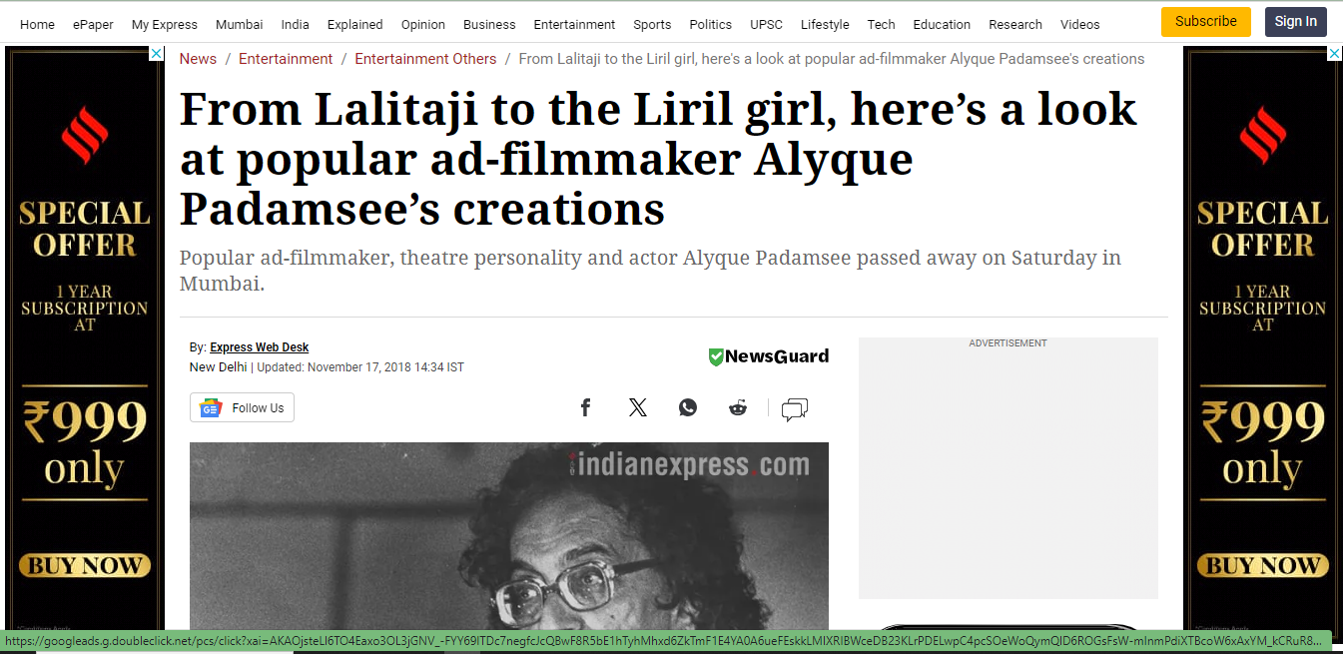
Task: Open the Entertainment menu item
Action: (x=574, y=24)
